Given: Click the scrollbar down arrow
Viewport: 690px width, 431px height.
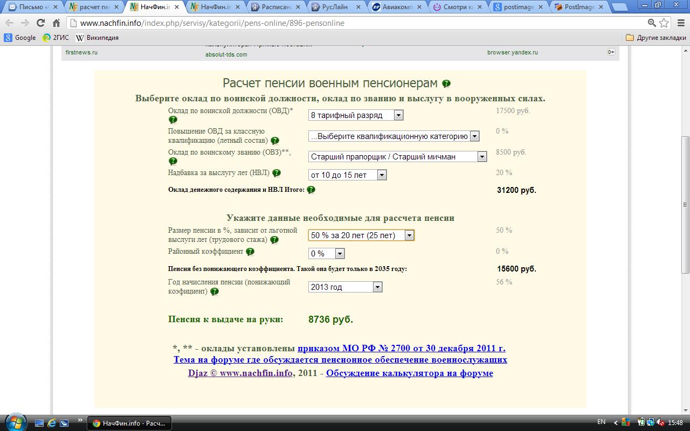Looking at the screenshot, I should click(x=685, y=410).
